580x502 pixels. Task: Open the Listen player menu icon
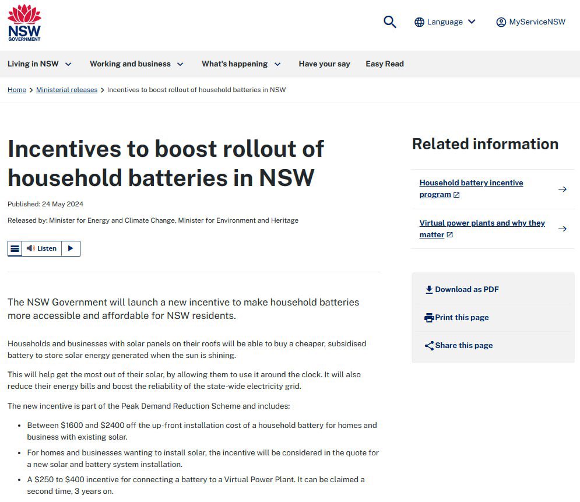coord(15,248)
